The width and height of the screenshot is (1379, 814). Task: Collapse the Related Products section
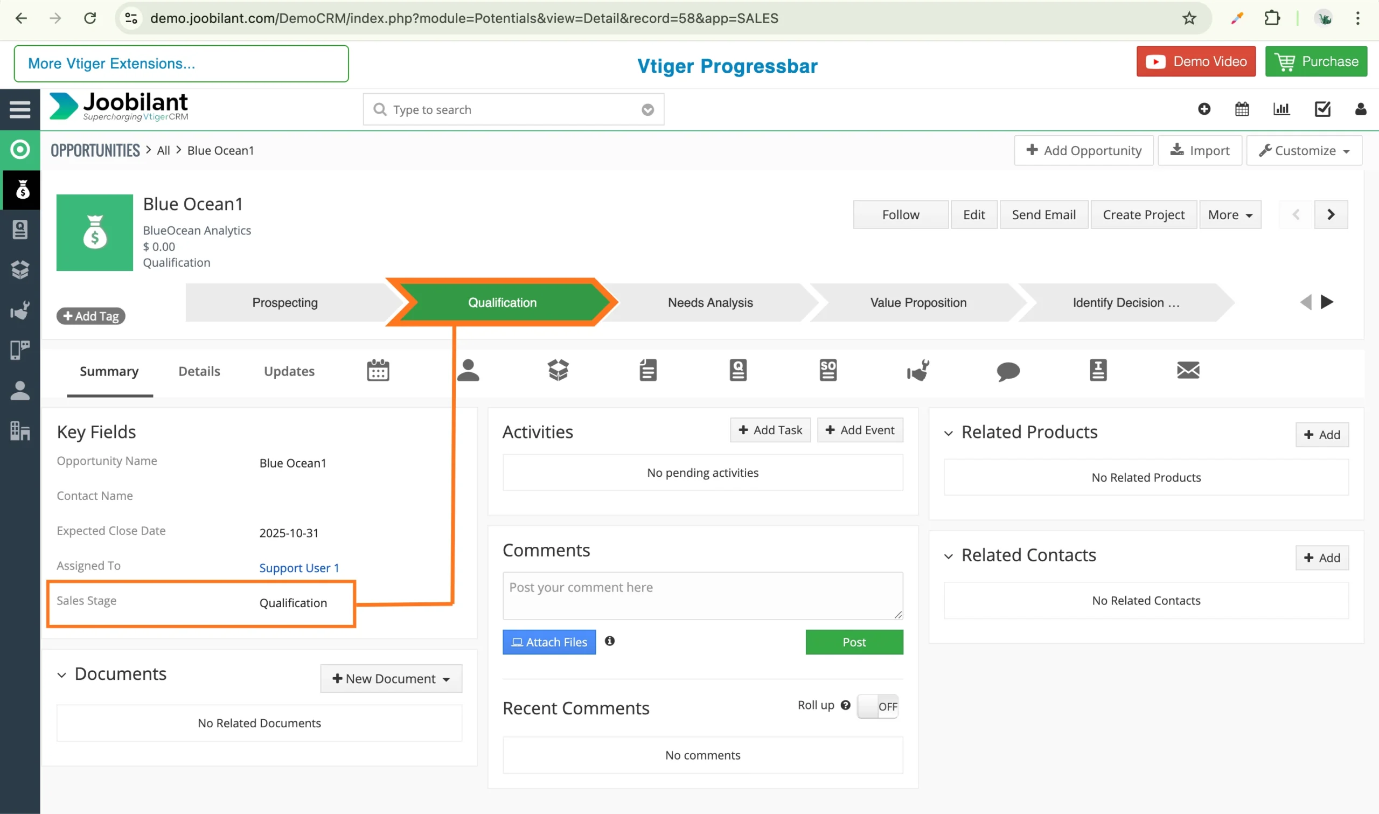(948, 433)
